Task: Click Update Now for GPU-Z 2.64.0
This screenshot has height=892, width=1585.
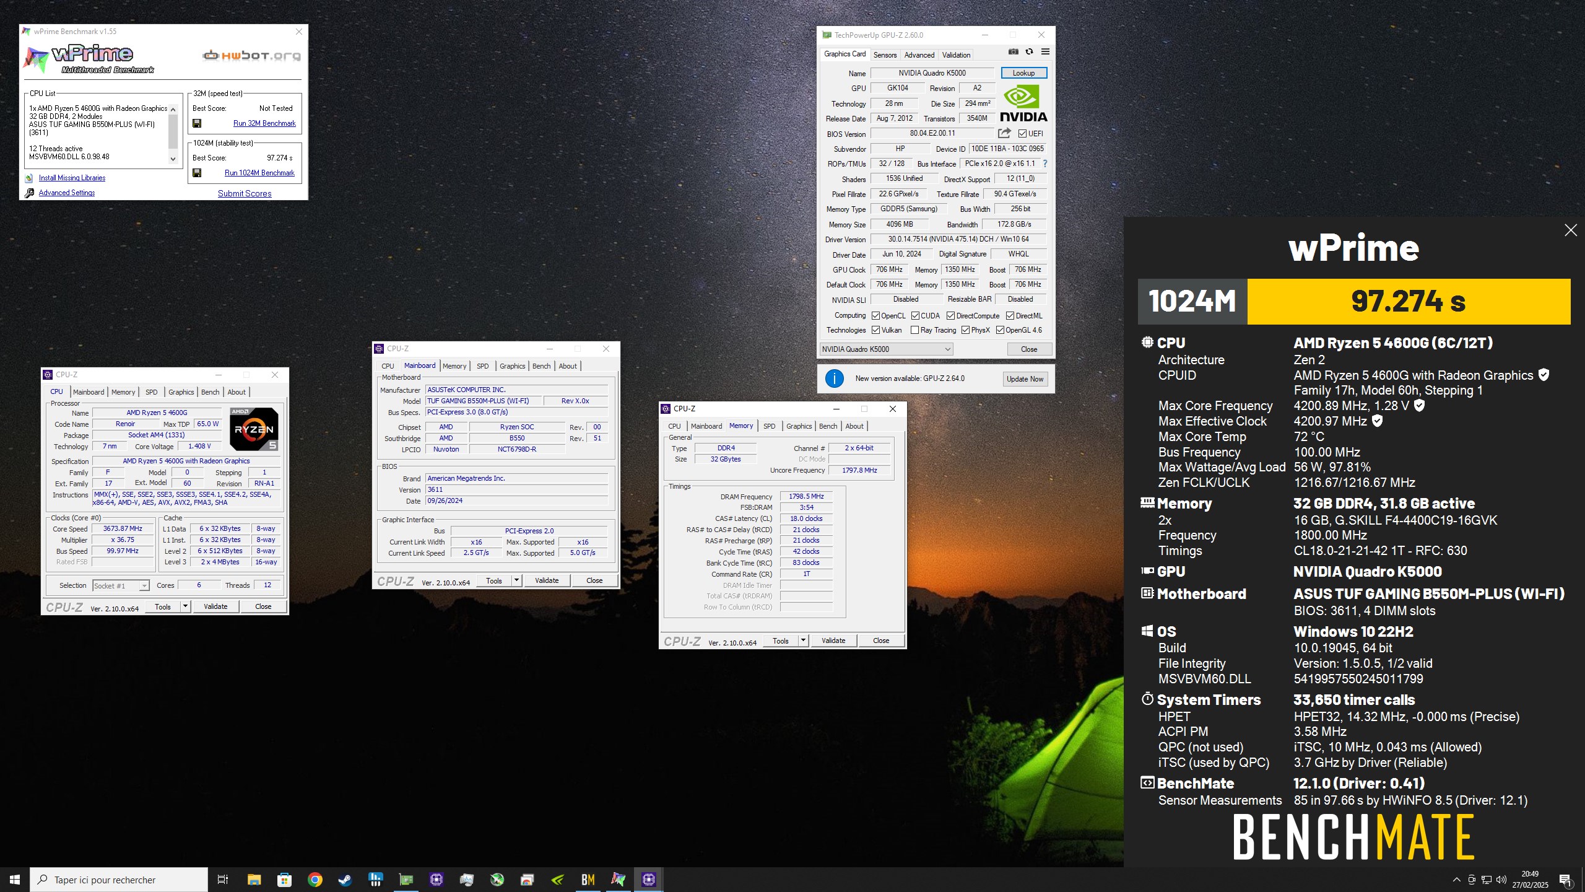Action: [1025, 379]
